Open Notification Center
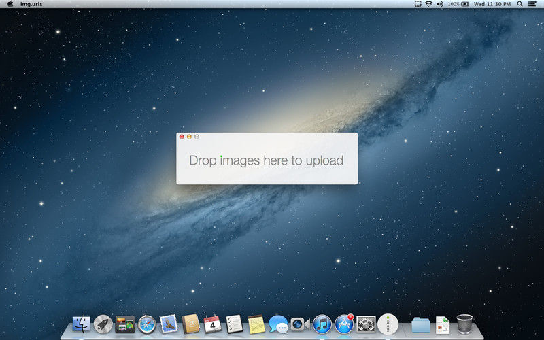The height and width of the screenshot is (340, 544). 532,4
